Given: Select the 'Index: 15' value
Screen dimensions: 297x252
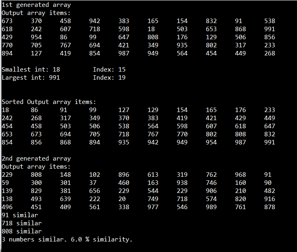Looking at the screenshot, I should 109,70.
